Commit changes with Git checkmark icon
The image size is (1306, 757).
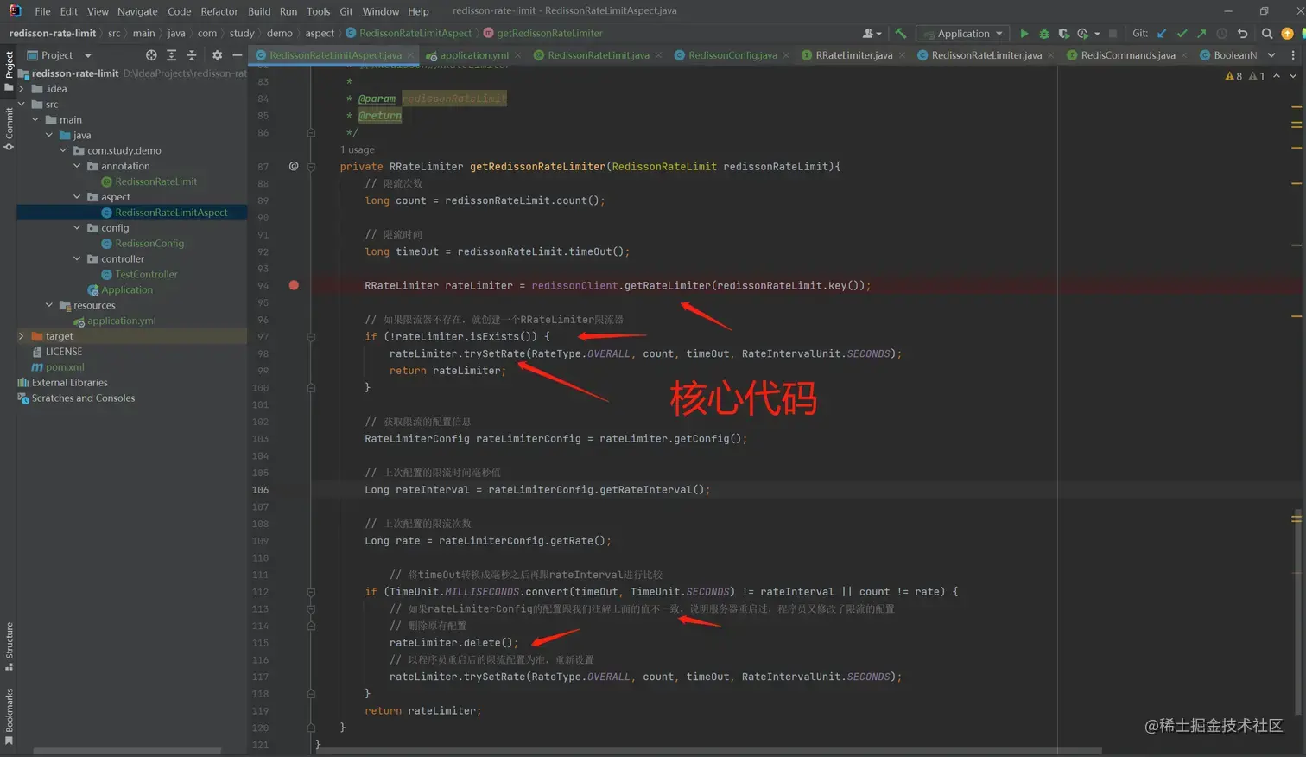point(1182,34)
